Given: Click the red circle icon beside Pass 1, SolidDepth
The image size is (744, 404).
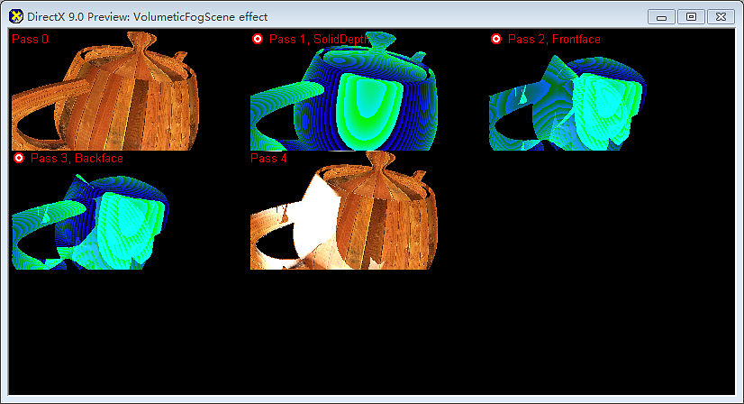Looking at the screenshot, I should click(258, 39).
